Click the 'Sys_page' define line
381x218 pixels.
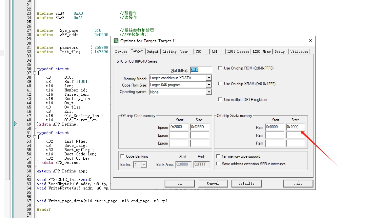pos(69,30)
